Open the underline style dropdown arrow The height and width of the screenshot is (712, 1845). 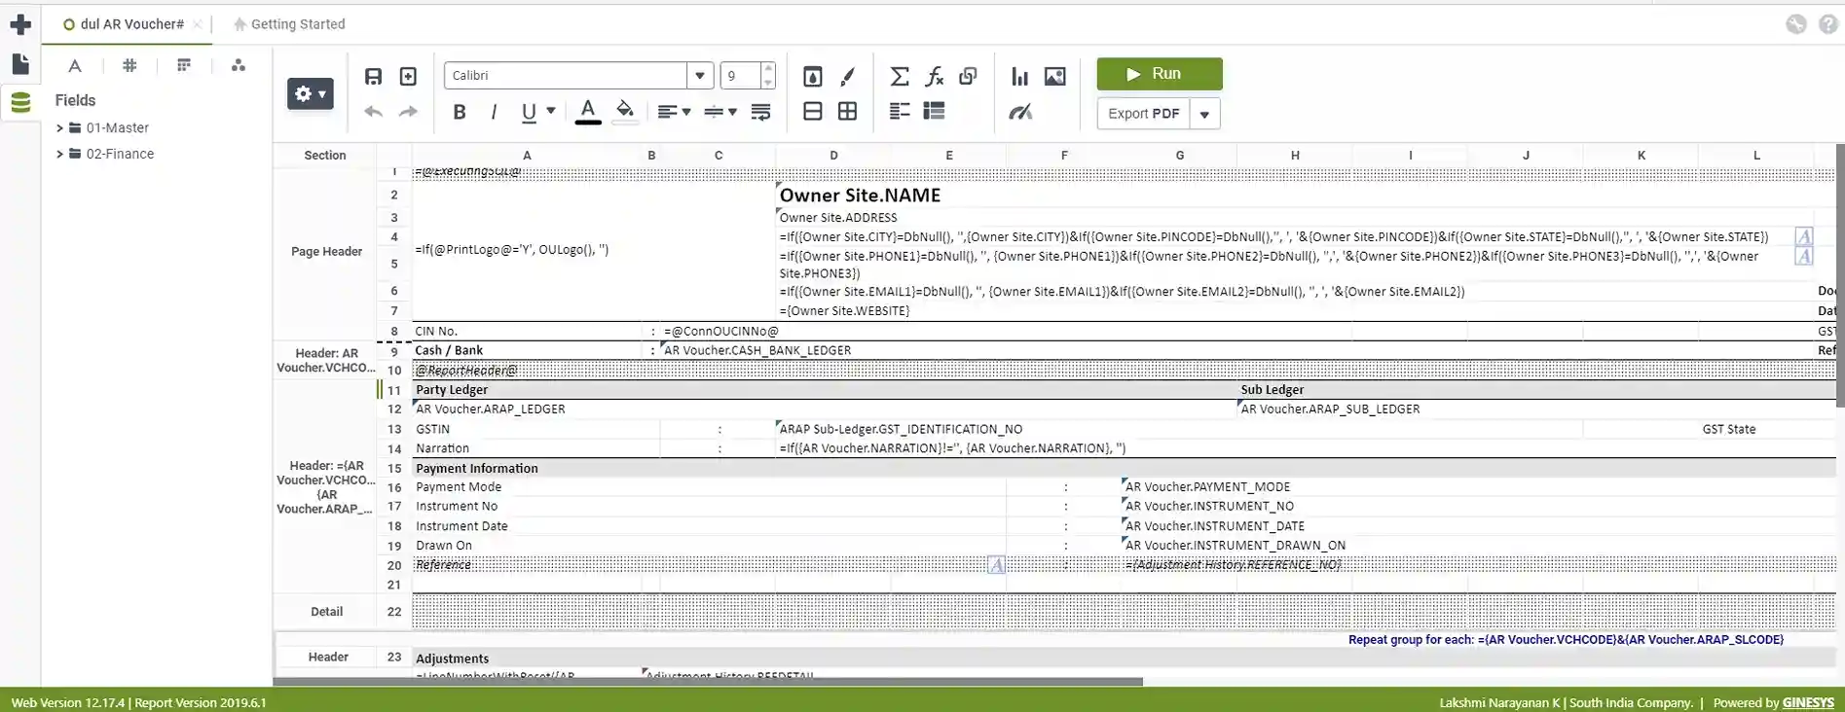click(x=551, y=111)
